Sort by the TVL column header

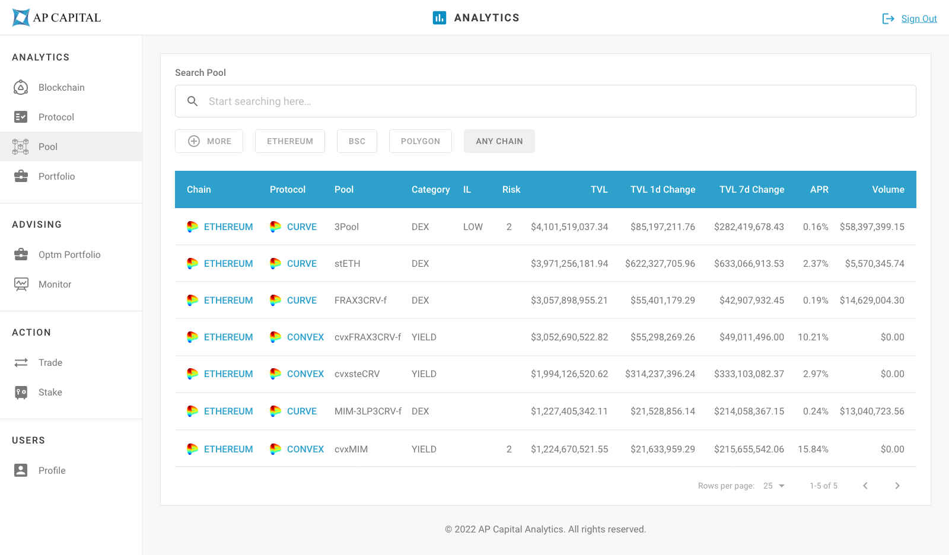click(599, 189)
